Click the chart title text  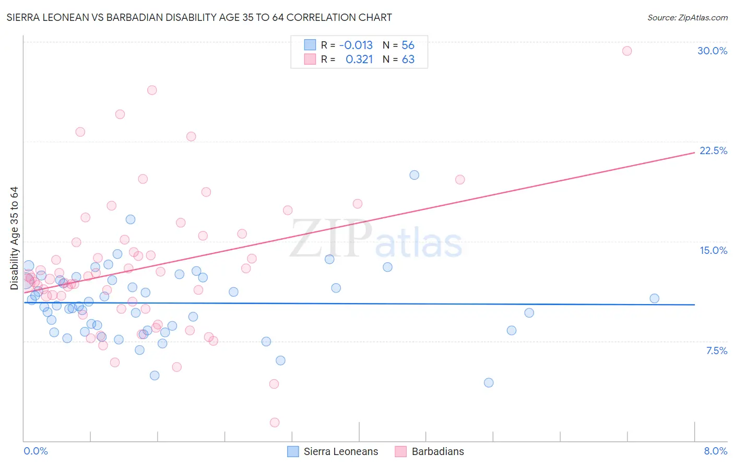coord(199,17)
